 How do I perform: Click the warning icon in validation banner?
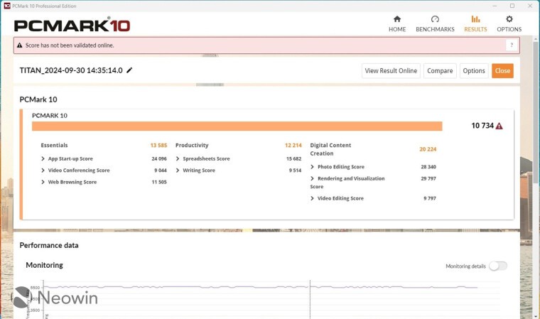coord(20,45)
